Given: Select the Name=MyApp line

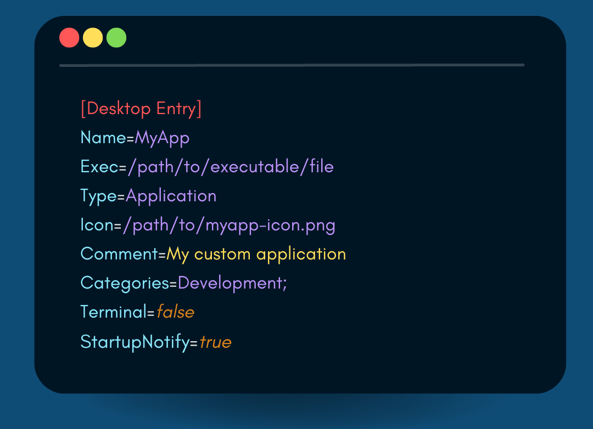Looking at the screenshot, I should point(135,138).
